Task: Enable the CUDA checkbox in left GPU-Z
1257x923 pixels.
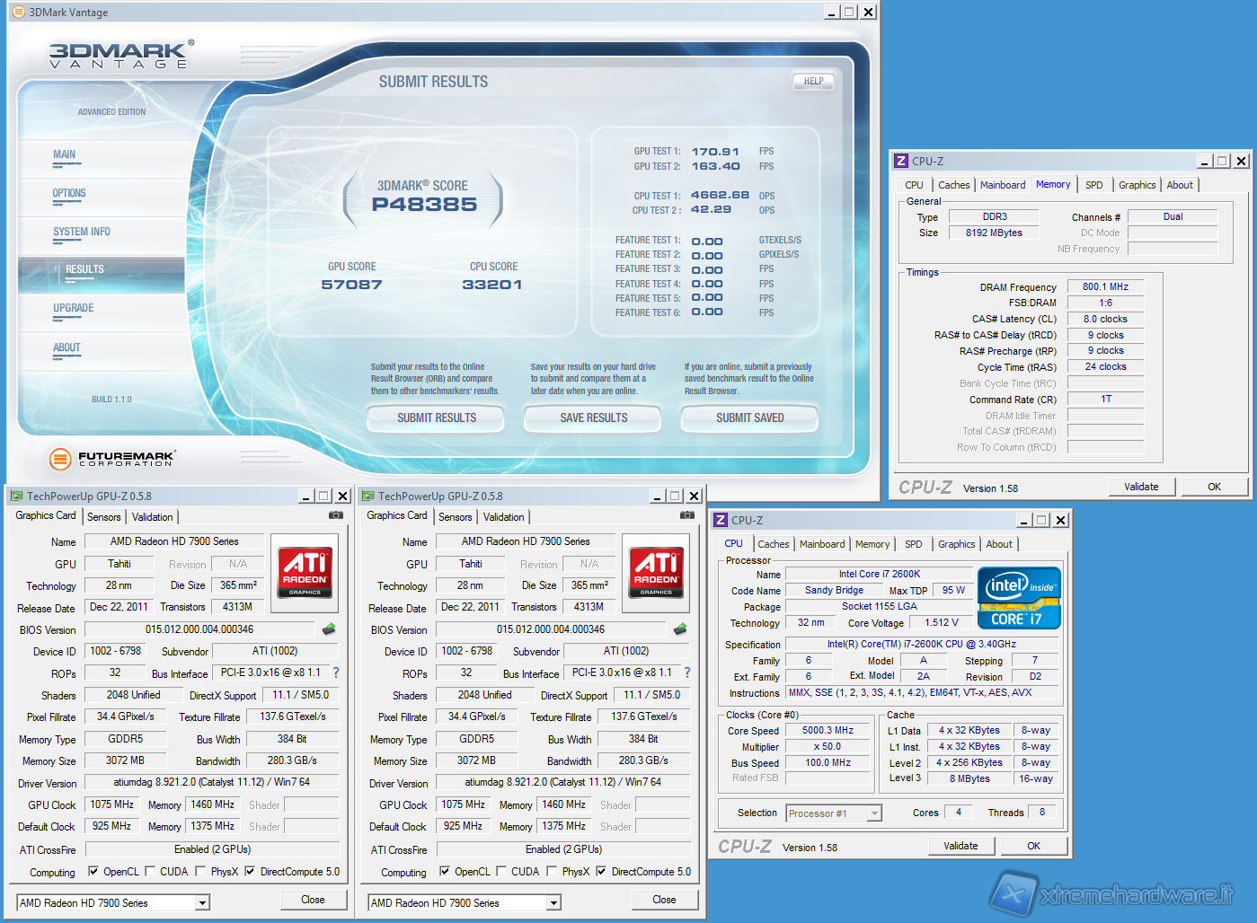Action: (150, 871)
